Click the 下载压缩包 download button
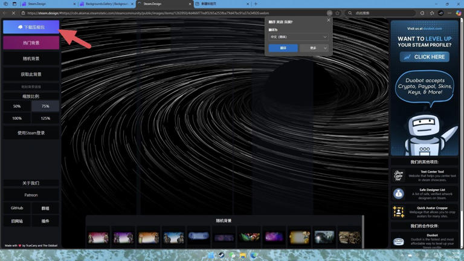This screenshot has width=464, height=261. [31, 27]
